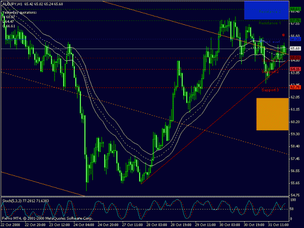Click the current price tag 65.68
Screen dimensions: 304x228
pos(295,49)
